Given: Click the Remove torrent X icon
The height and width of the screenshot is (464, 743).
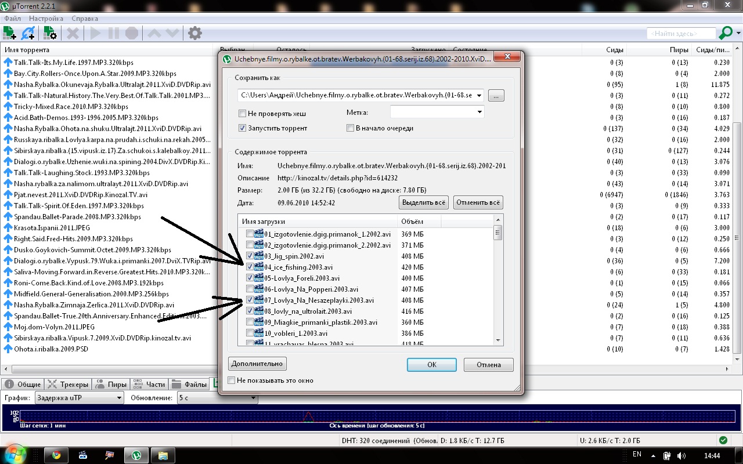Looking at the screenshot, I should point(73,33).
